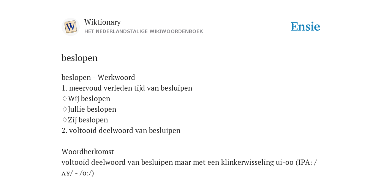This screenshot has width=389, height=194.
Task: Click the line 'beslopen - Werkwoord'
Action: [x=98, y=77]
